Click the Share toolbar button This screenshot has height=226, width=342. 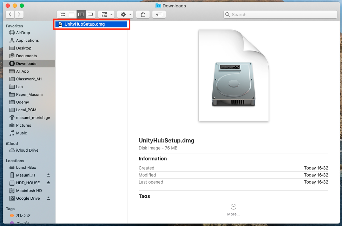143,14
